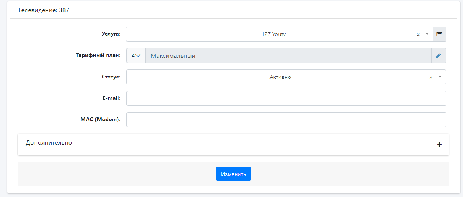
Task: Select the 127 Youtv service combo box
Action: click(x=273, y=34)
